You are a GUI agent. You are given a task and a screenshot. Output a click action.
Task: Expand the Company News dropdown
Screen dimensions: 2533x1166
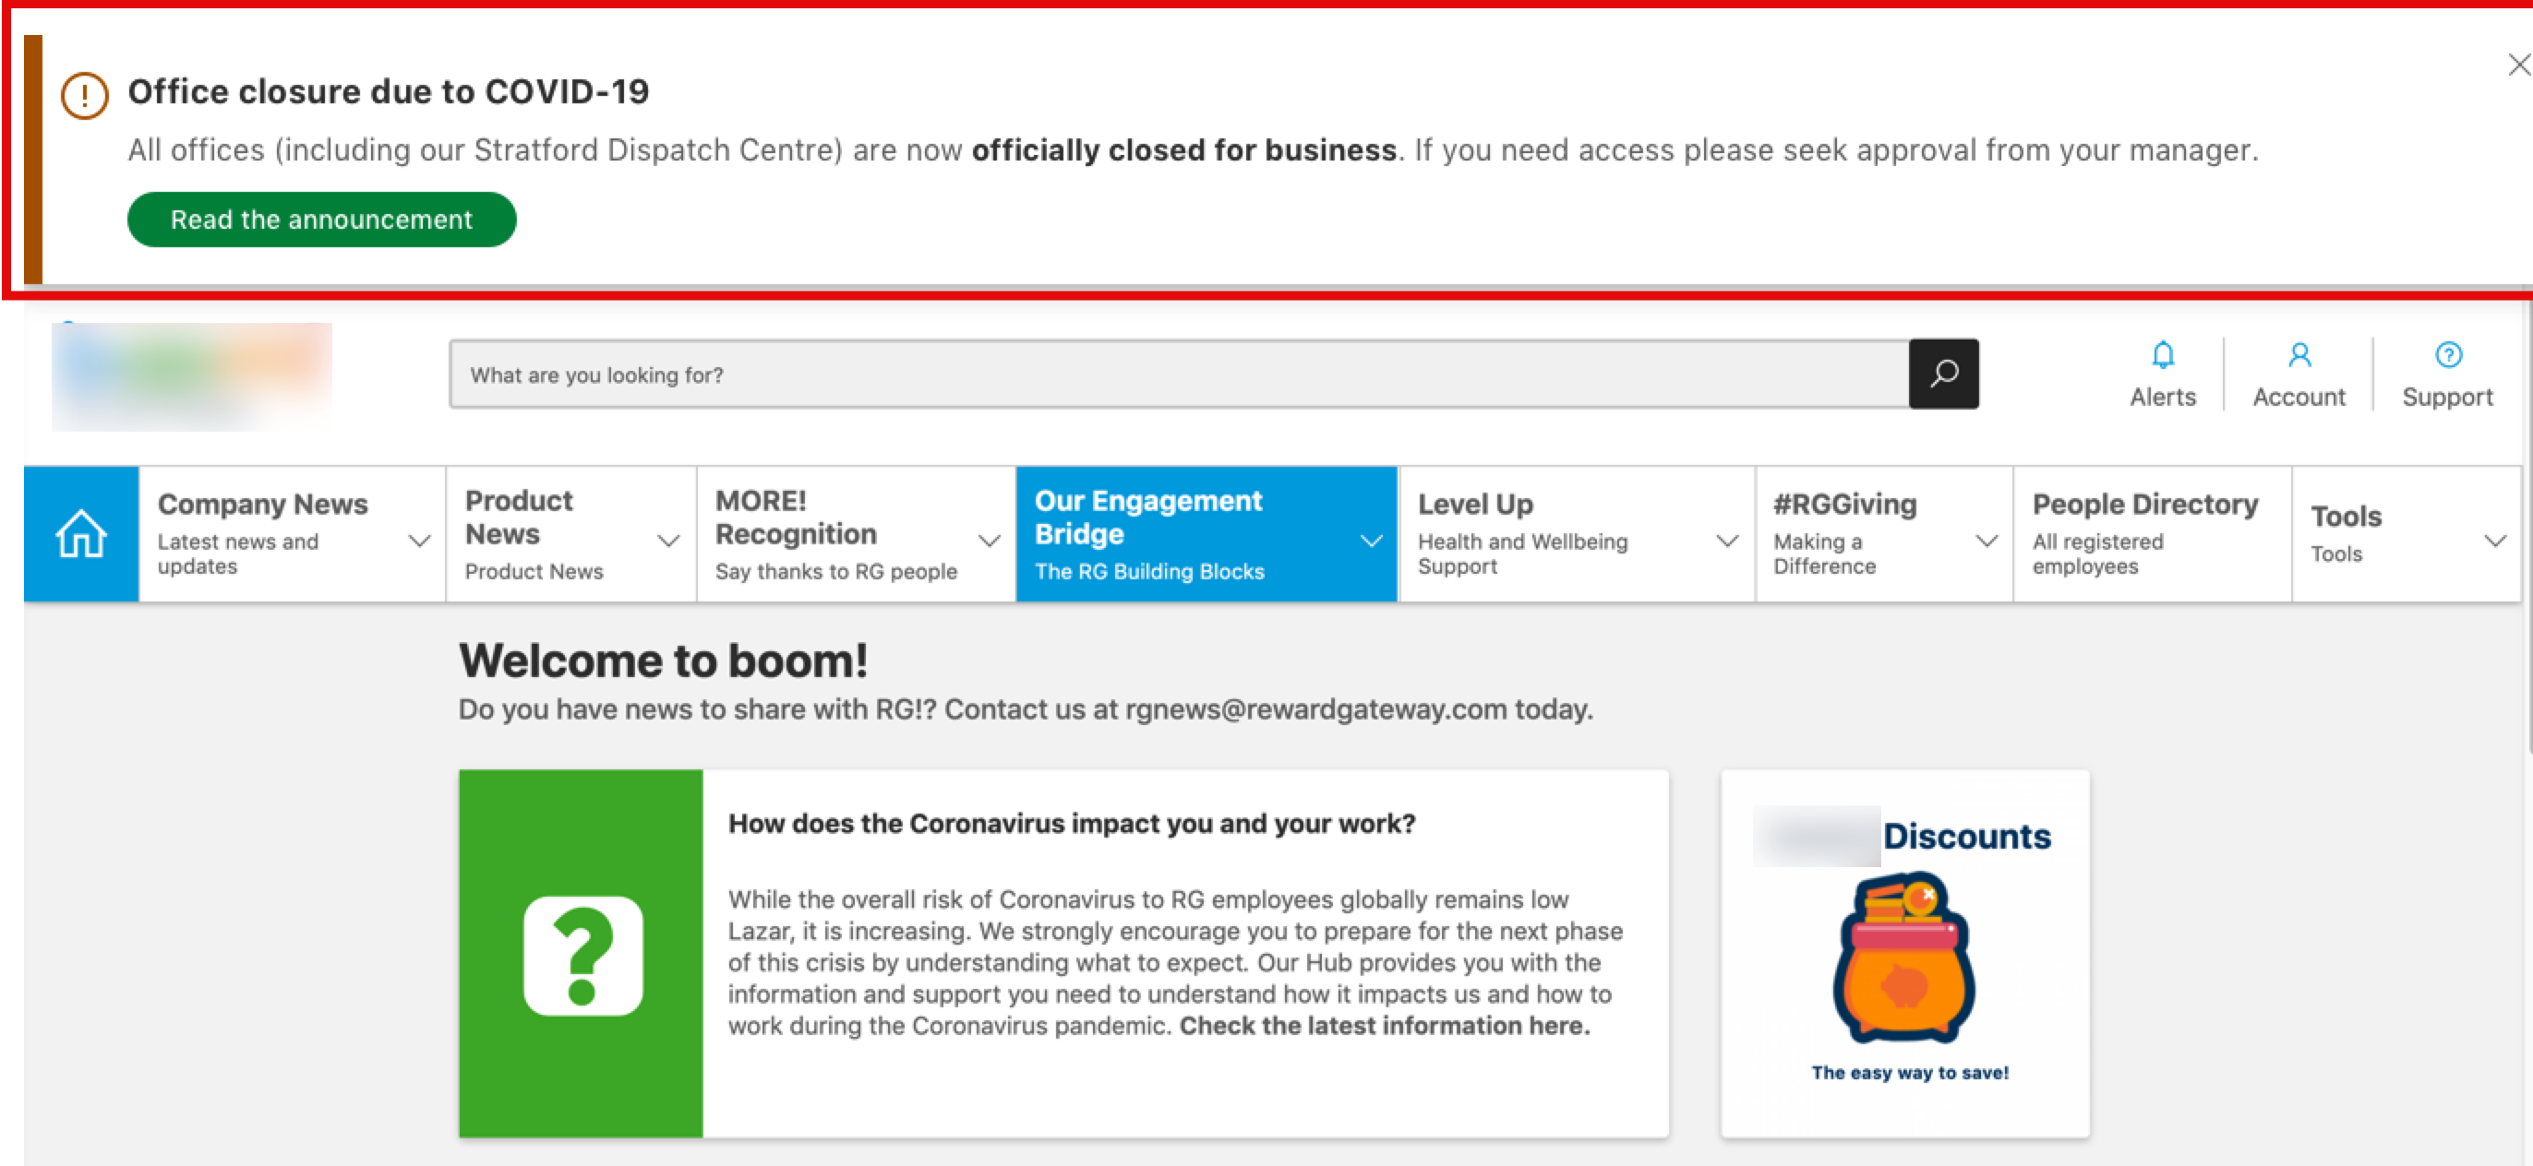pos(422,540)
